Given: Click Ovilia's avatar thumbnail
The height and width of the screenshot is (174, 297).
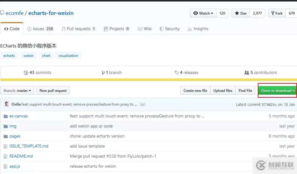Looking at the screenshot, I should click(x=7, y=104).
